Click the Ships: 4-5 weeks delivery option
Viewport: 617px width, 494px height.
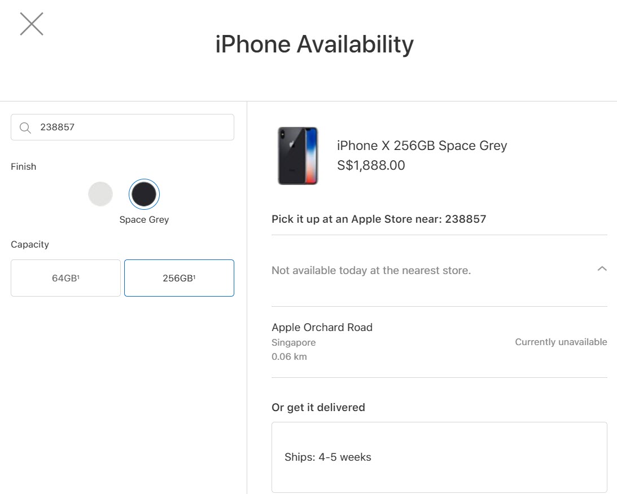[326, 457]
